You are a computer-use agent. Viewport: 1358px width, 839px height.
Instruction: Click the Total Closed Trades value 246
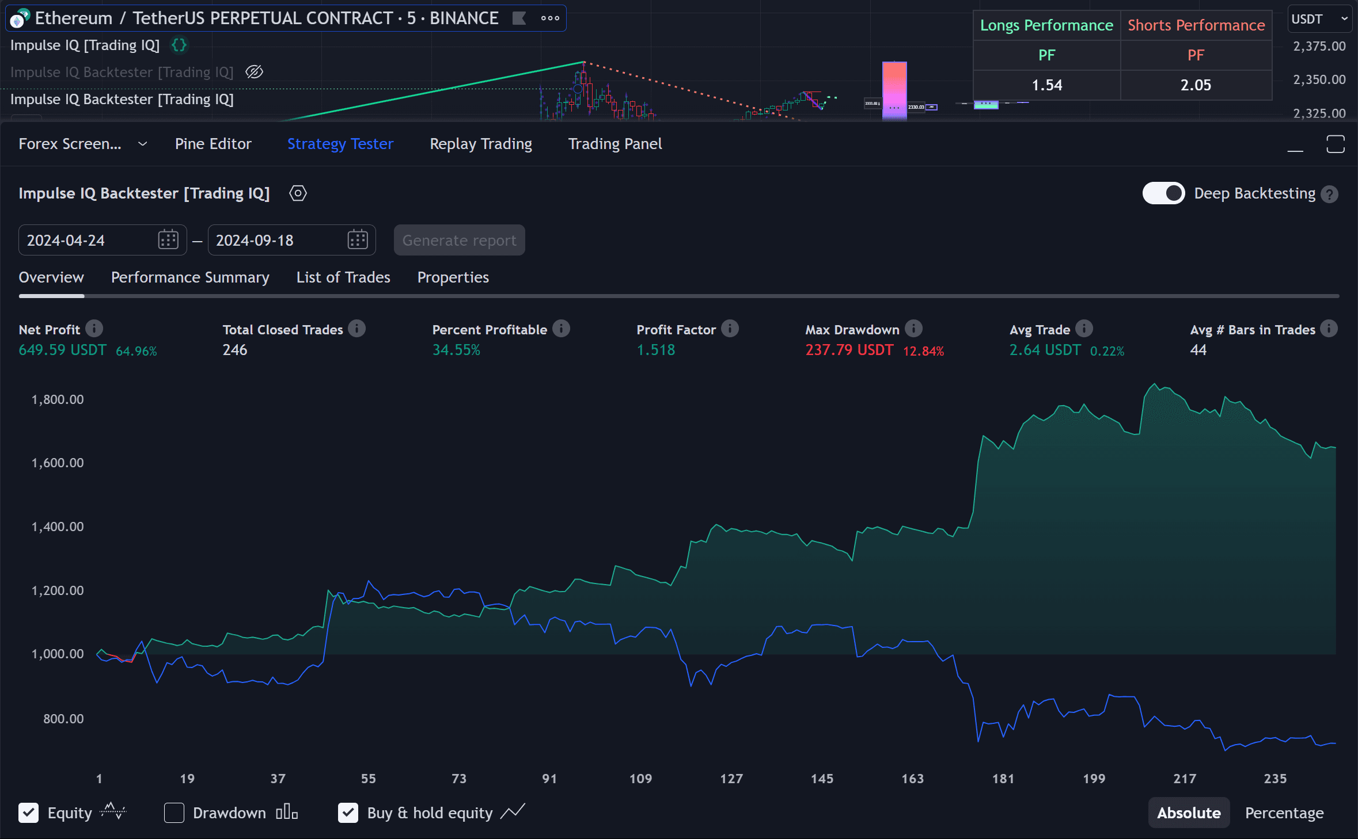click(x=235, y=350)
